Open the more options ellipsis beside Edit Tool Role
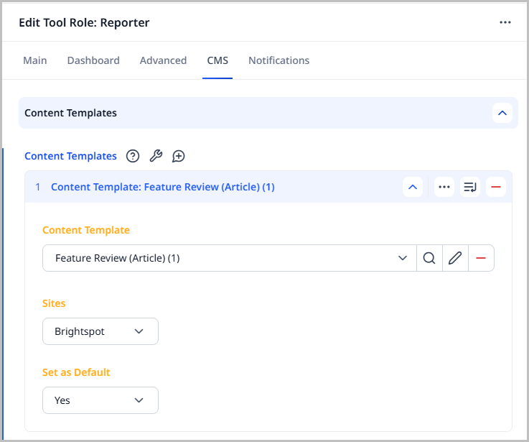Screen dimensions: 529x442 (505, 22)
